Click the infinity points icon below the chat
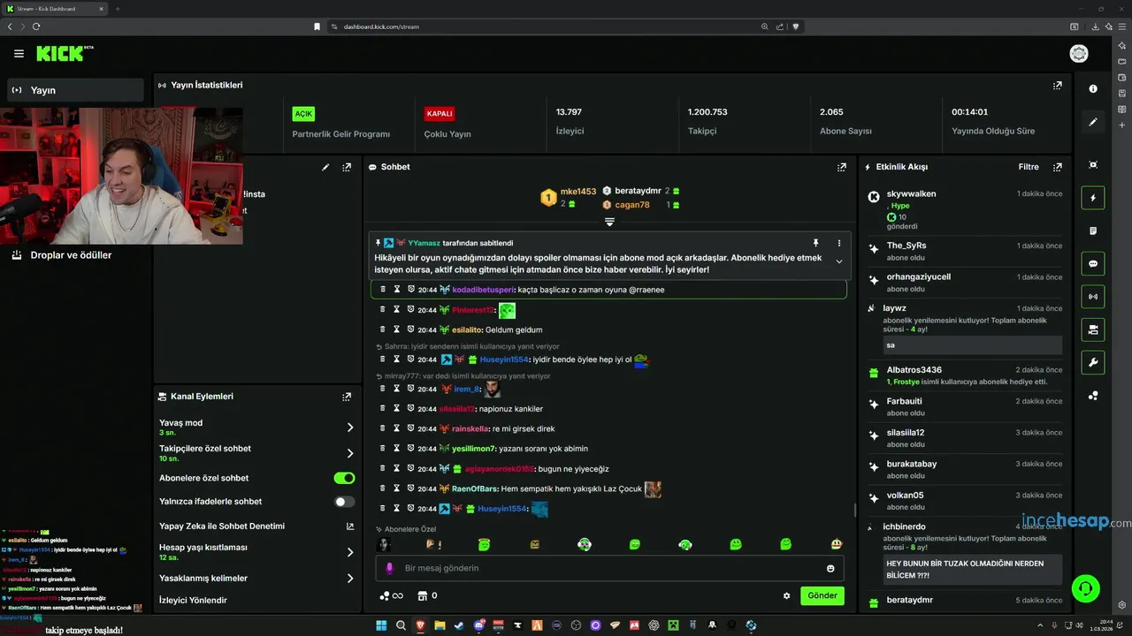Screen dimensions: 1132x636 click(391, 595)
